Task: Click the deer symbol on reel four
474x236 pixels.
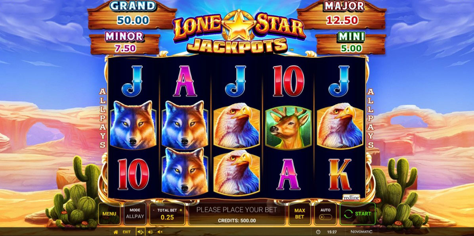Action: 288,127
